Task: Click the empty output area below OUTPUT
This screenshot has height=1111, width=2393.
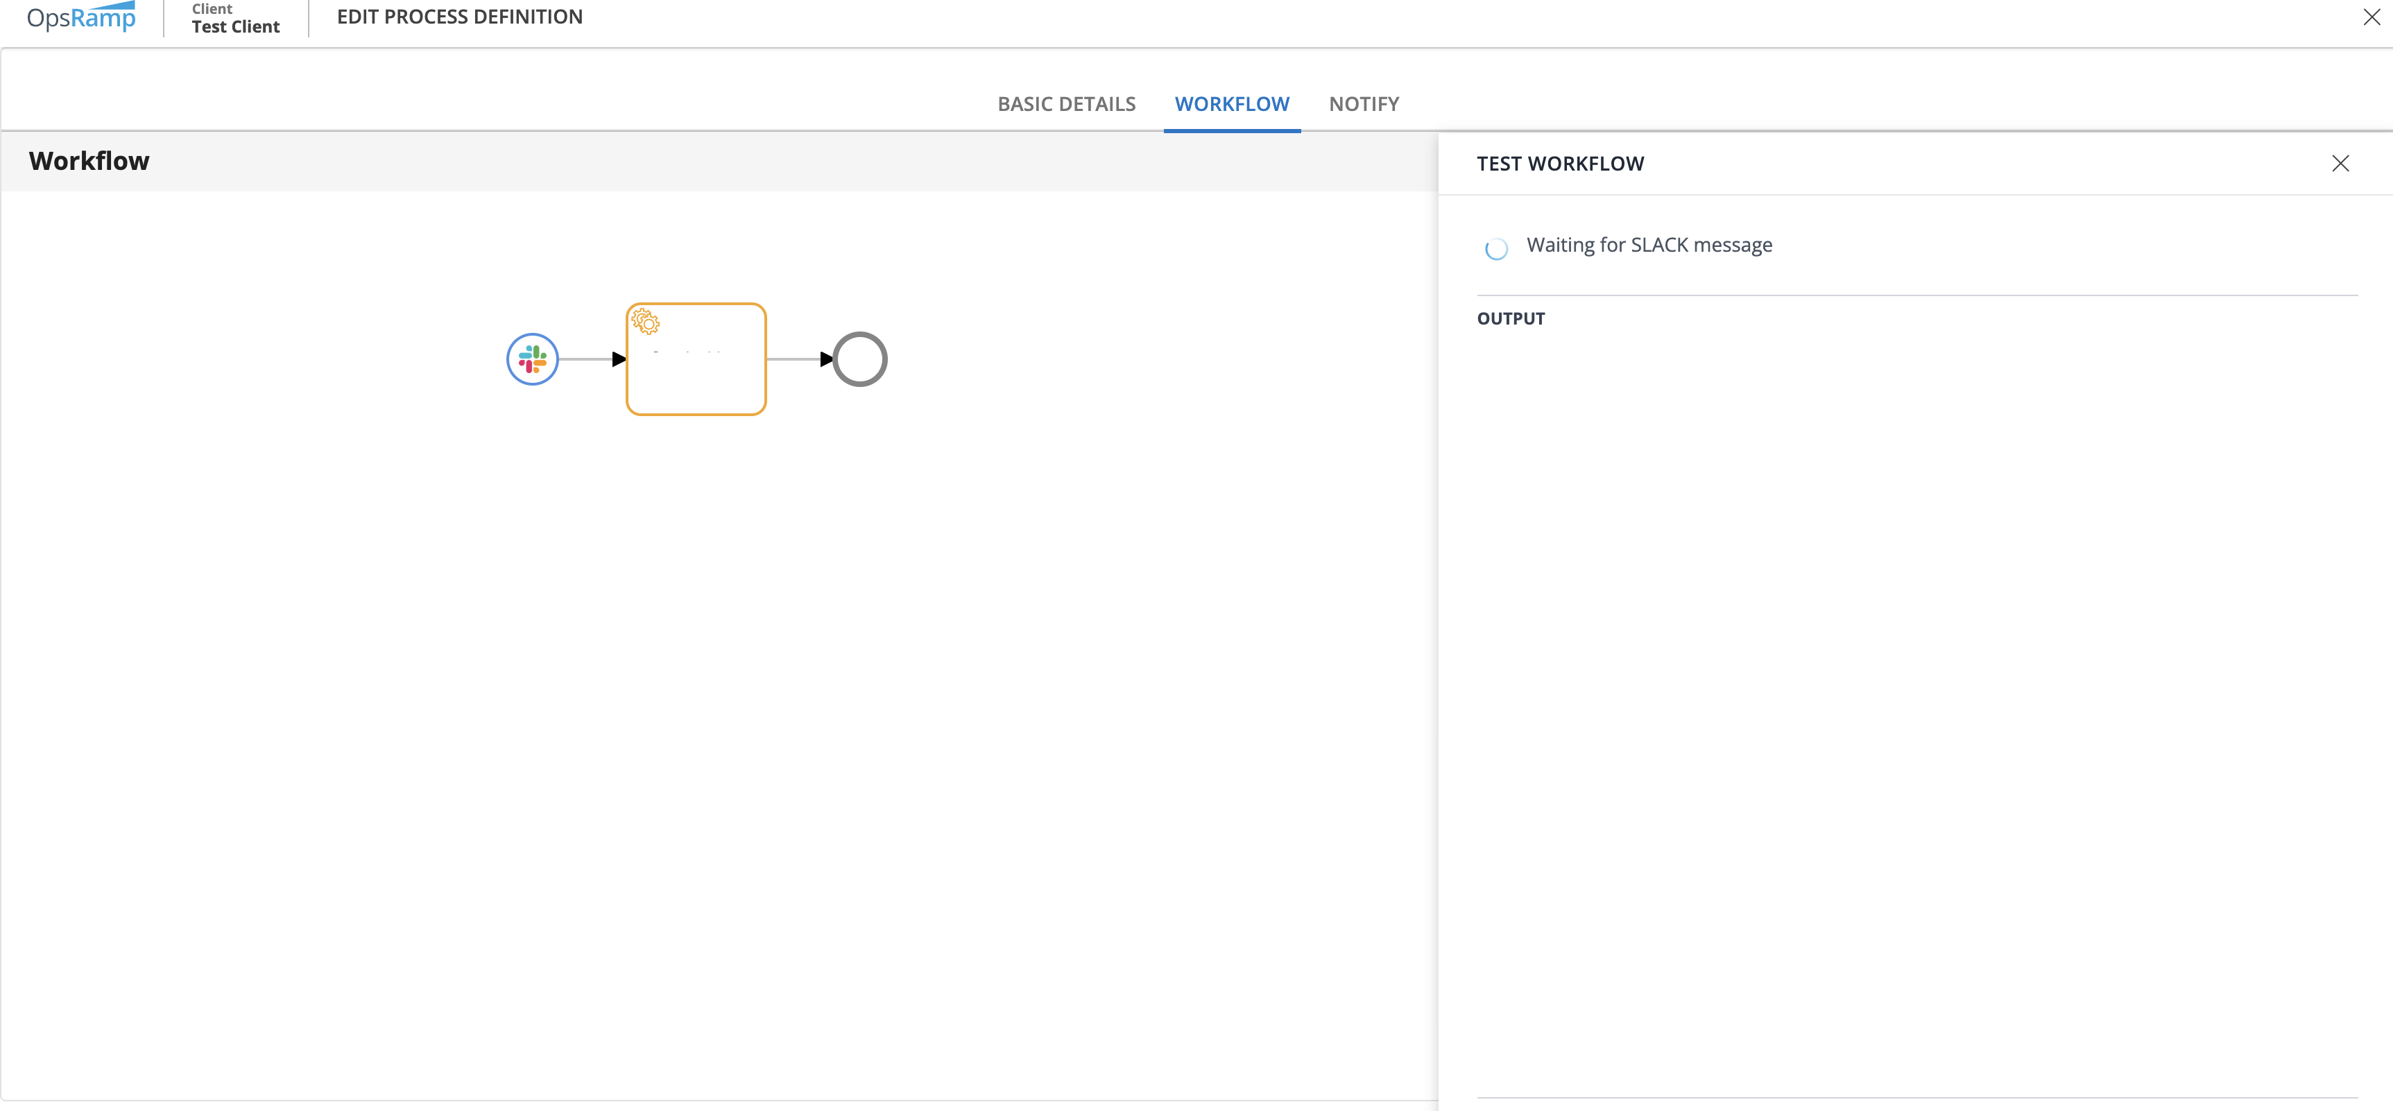Action: point(1914,651)
